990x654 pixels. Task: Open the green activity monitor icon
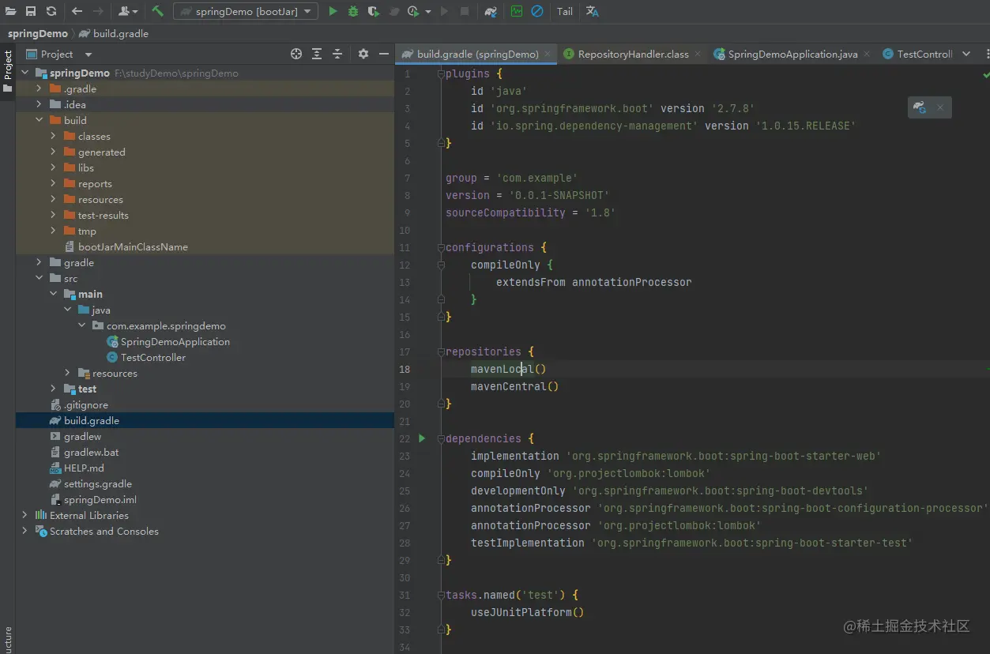coord(517,11)
